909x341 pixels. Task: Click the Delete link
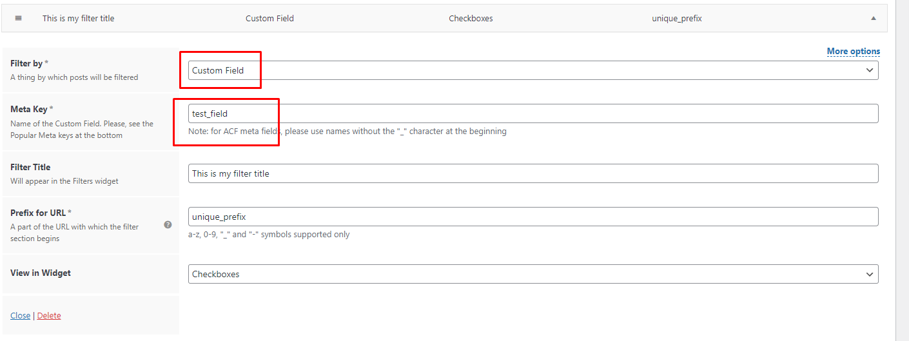tap(49, 315)
